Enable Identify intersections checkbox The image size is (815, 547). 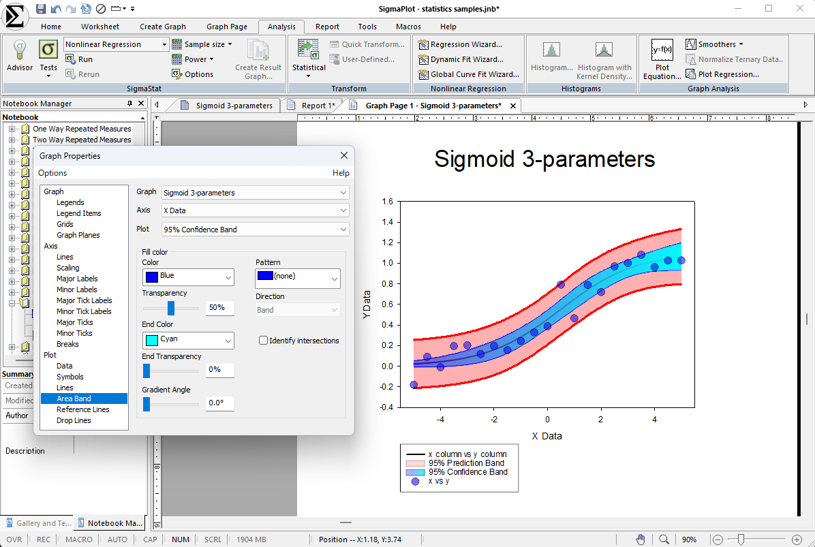264,341
